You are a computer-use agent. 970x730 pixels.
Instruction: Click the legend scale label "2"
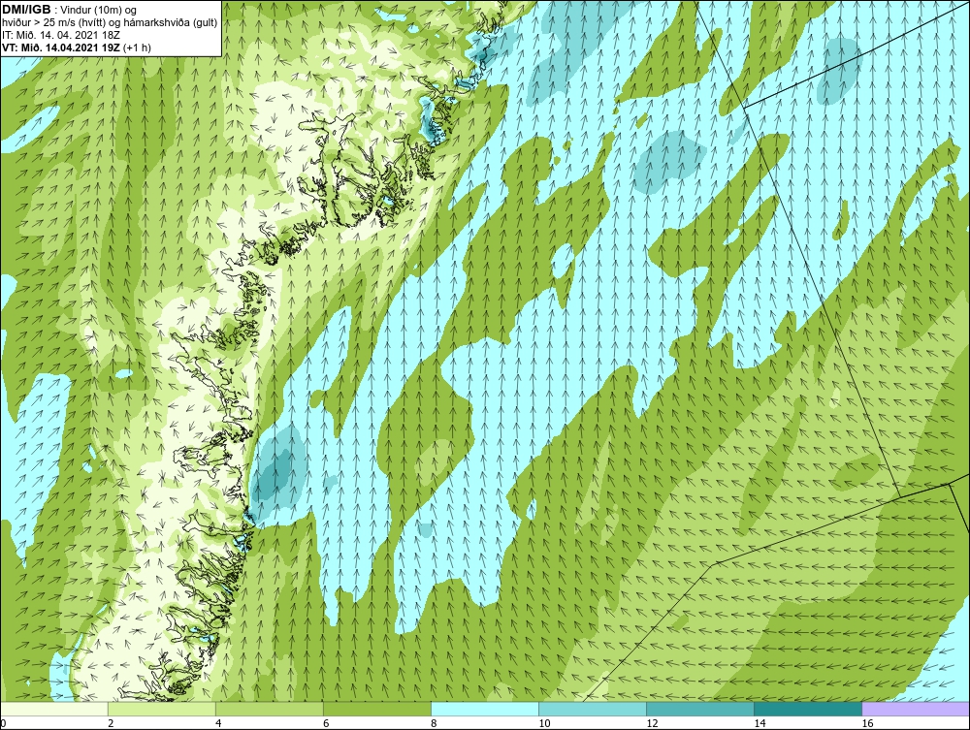click(x=111, y=724)
